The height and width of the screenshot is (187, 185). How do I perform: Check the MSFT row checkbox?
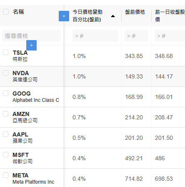coord(6,154)
